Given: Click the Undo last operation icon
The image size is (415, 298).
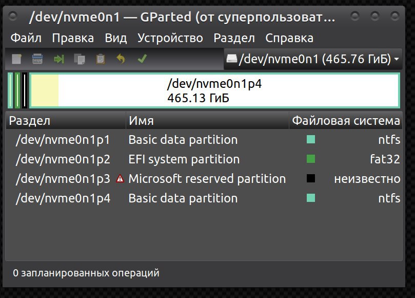Looking at the screenshot, I should (x=121, y=59).
